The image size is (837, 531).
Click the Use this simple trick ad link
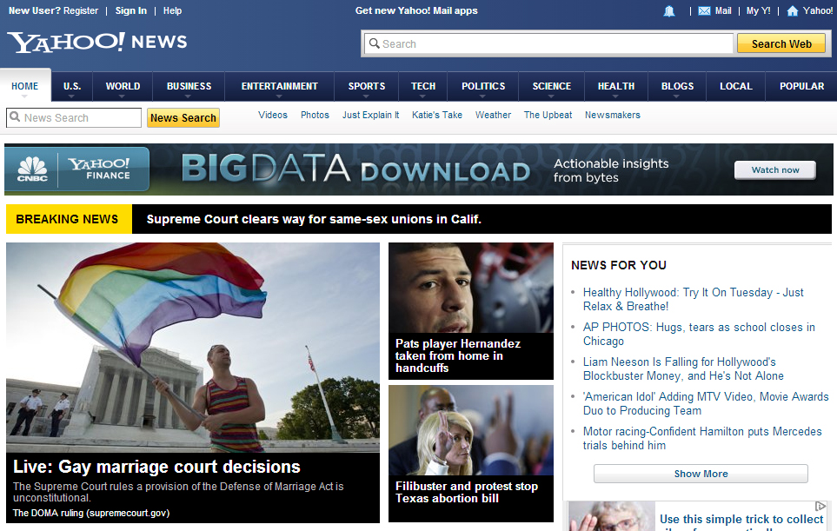point(741,522)
